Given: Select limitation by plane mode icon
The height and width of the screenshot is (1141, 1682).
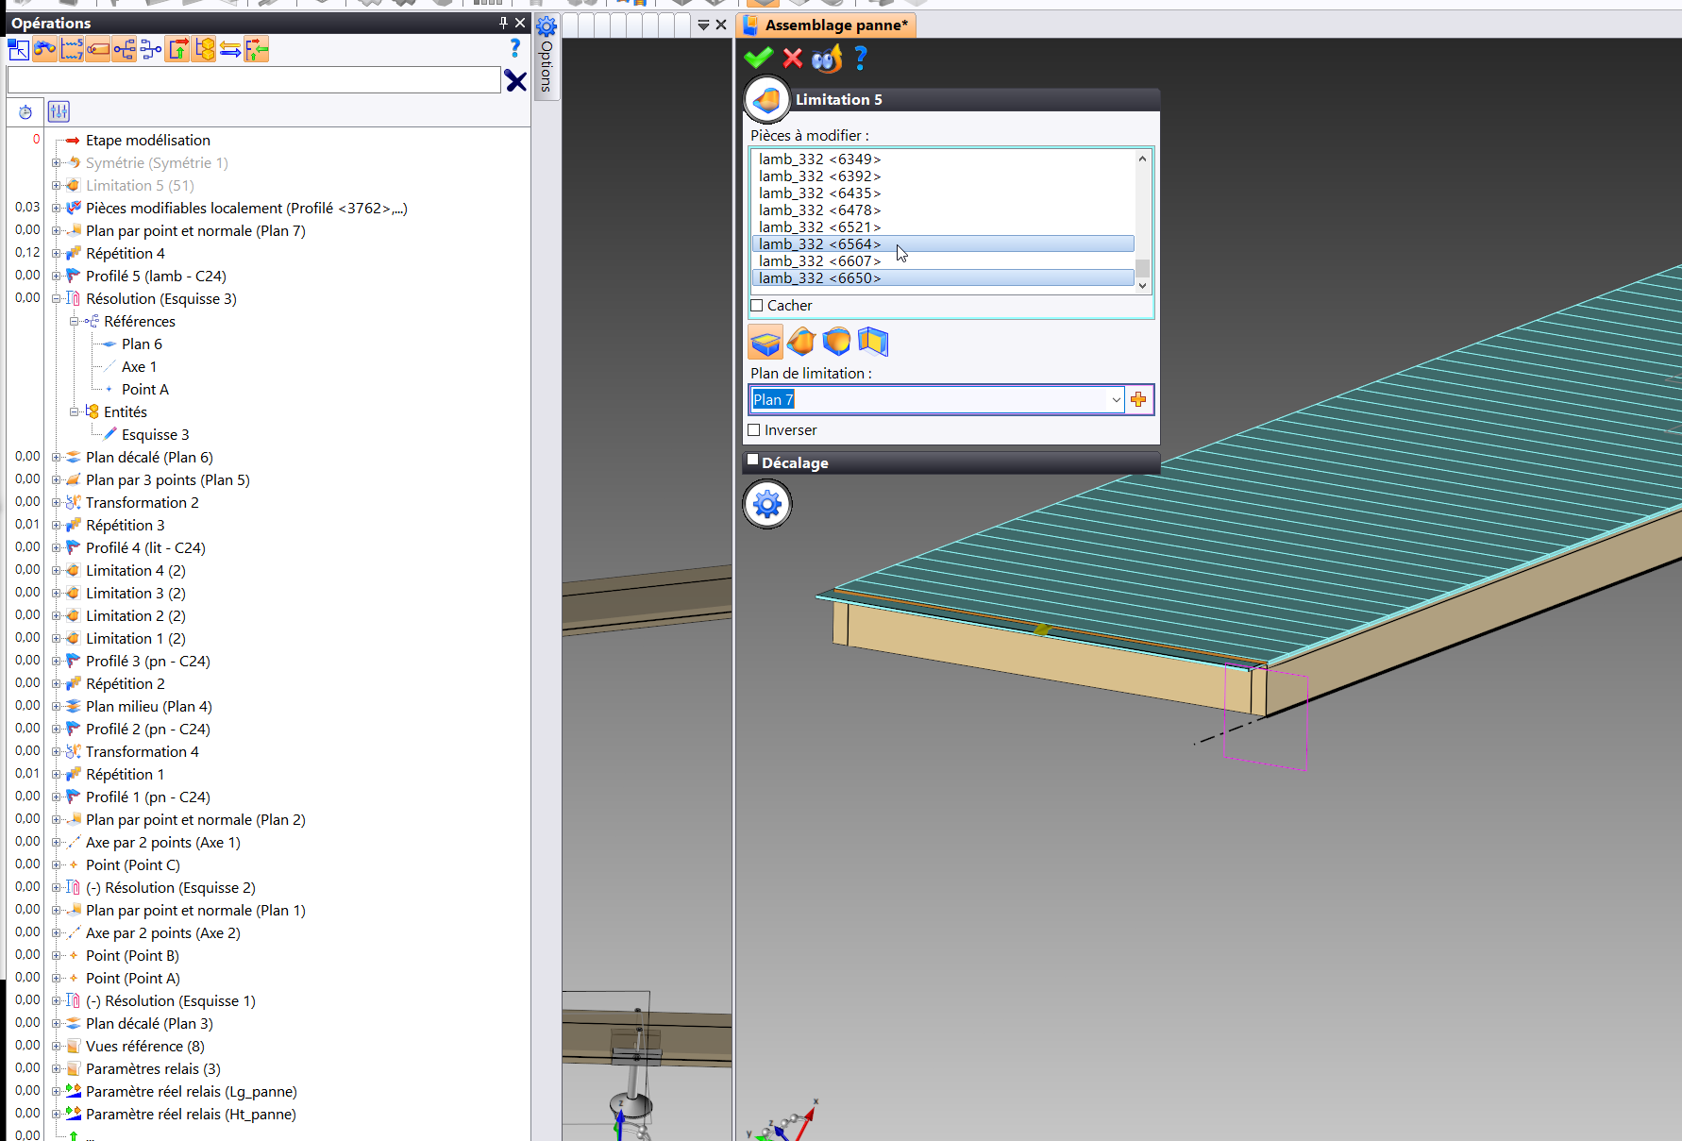Looking at the screenshot, I should click(x=765, y=342).
